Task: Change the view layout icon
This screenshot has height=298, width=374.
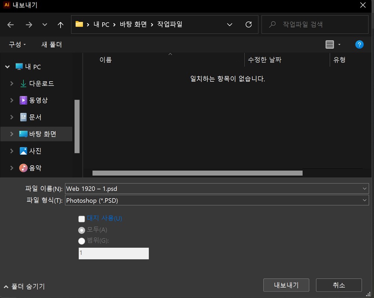Action: point(330,44)
